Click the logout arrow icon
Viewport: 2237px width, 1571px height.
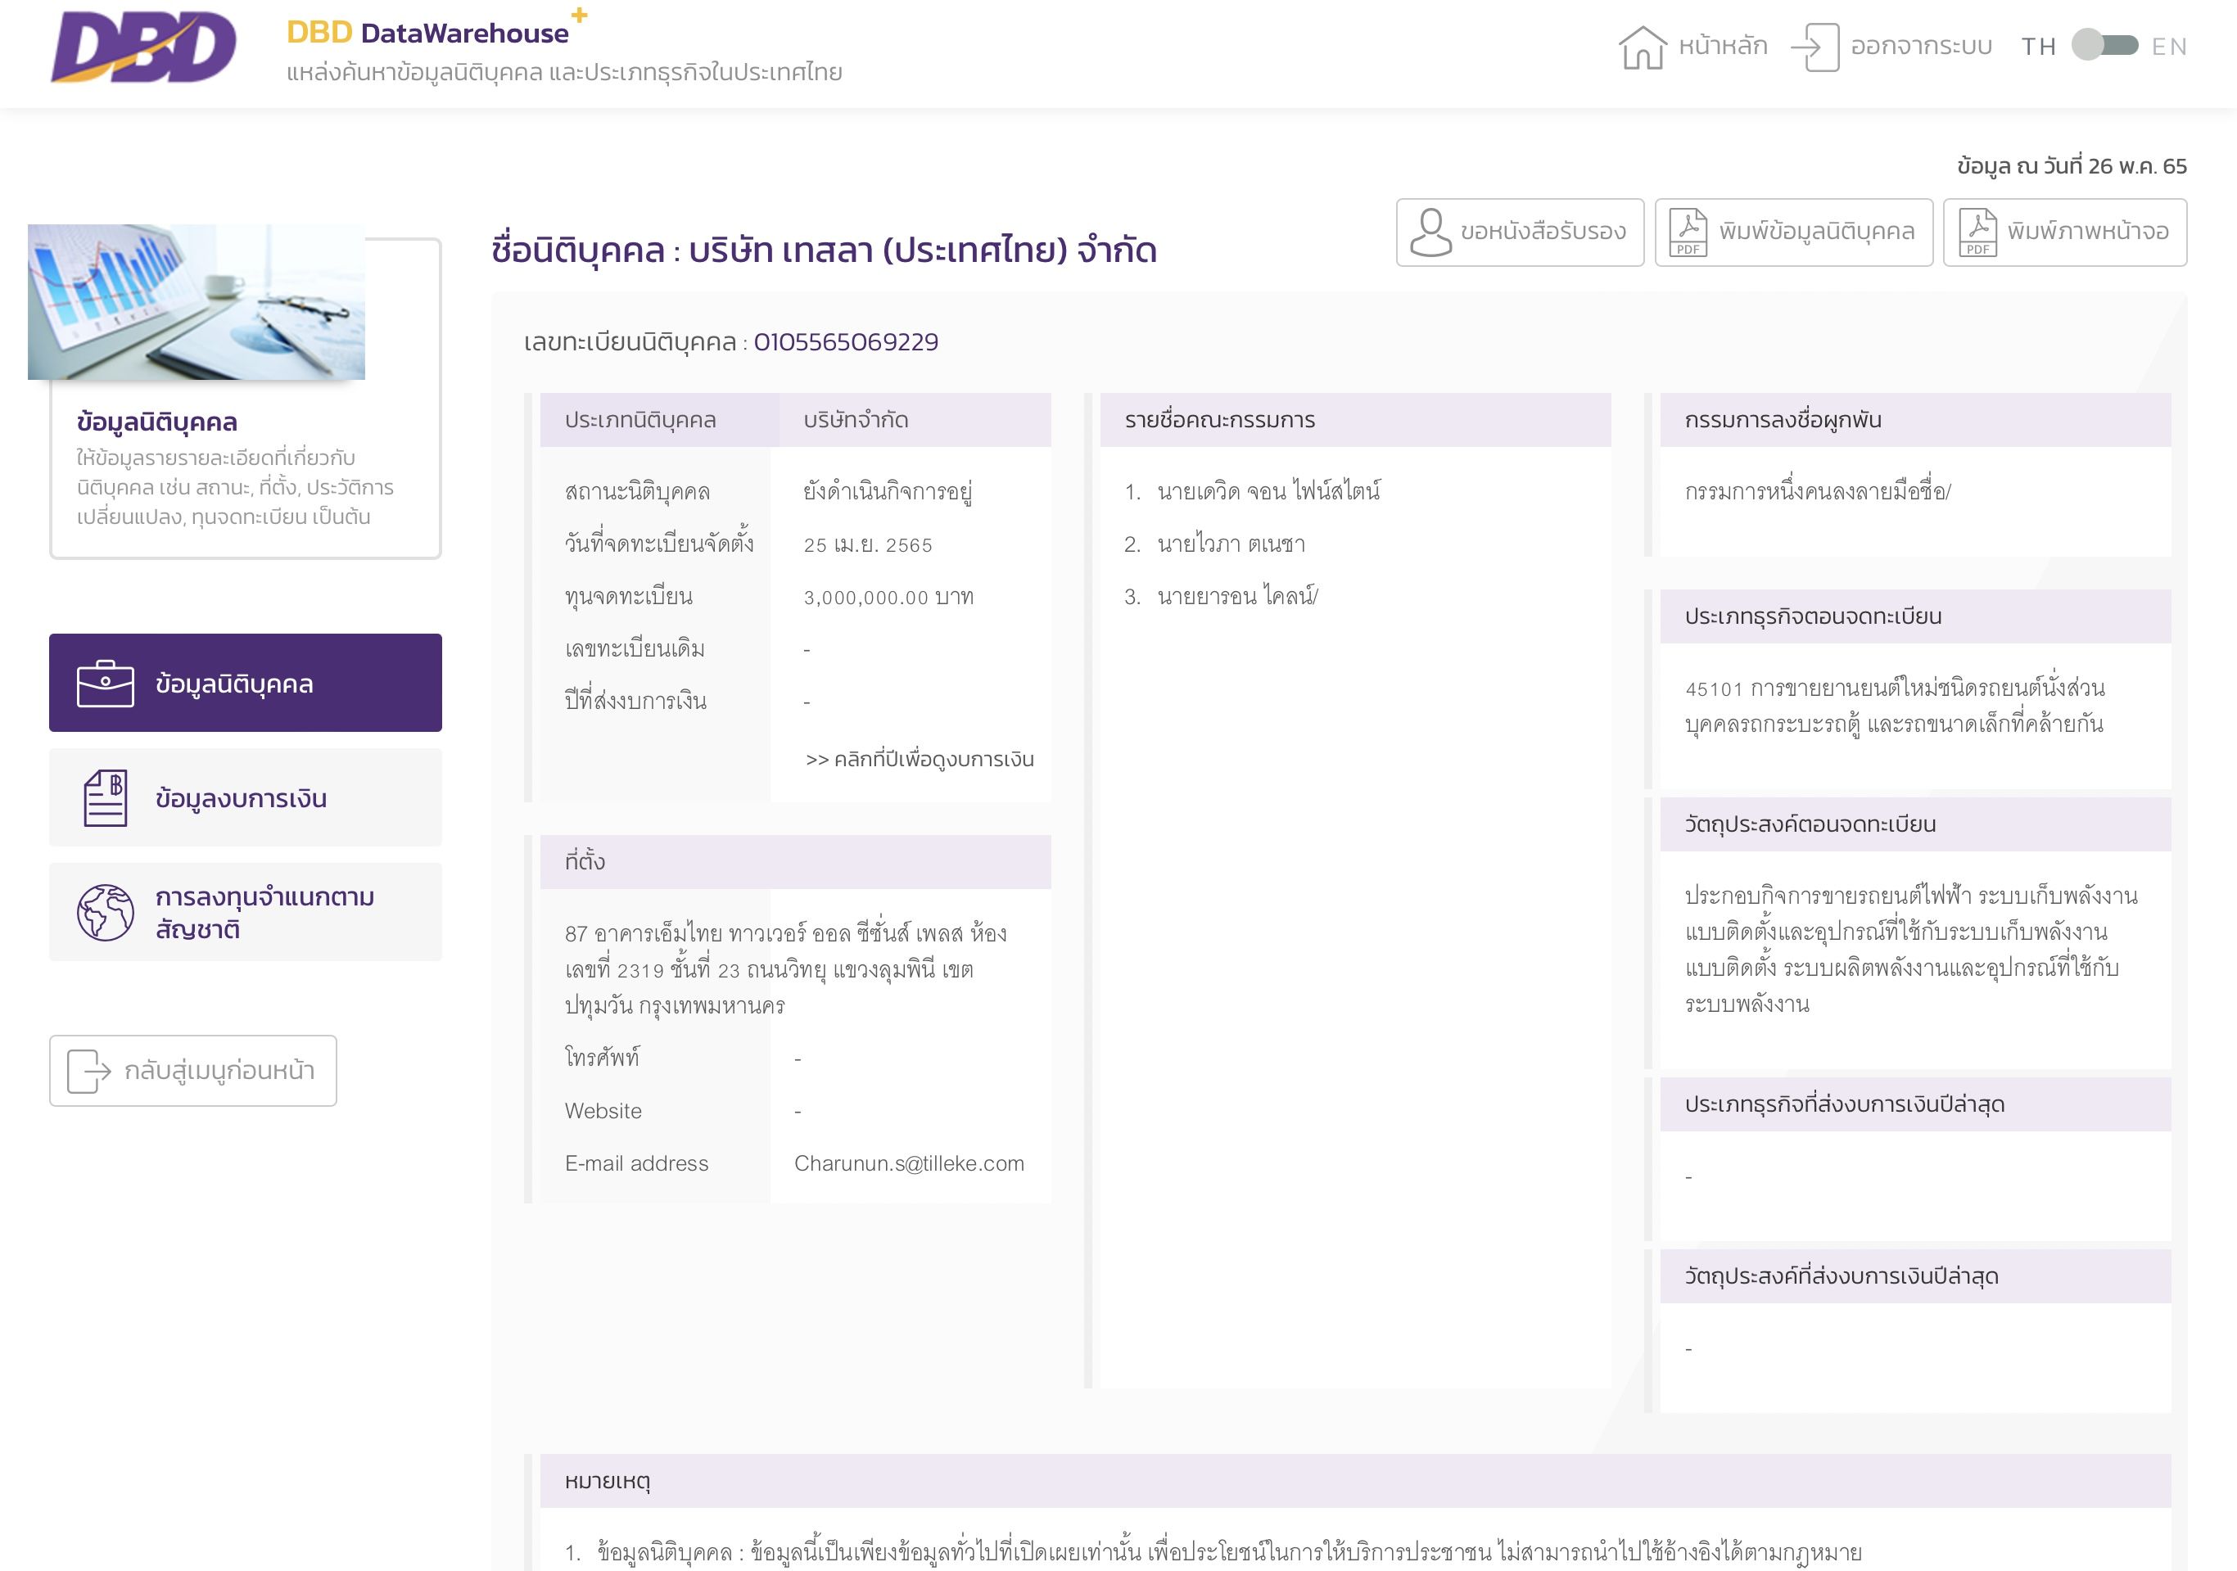pyautogui.click(x=1815, y=47)
